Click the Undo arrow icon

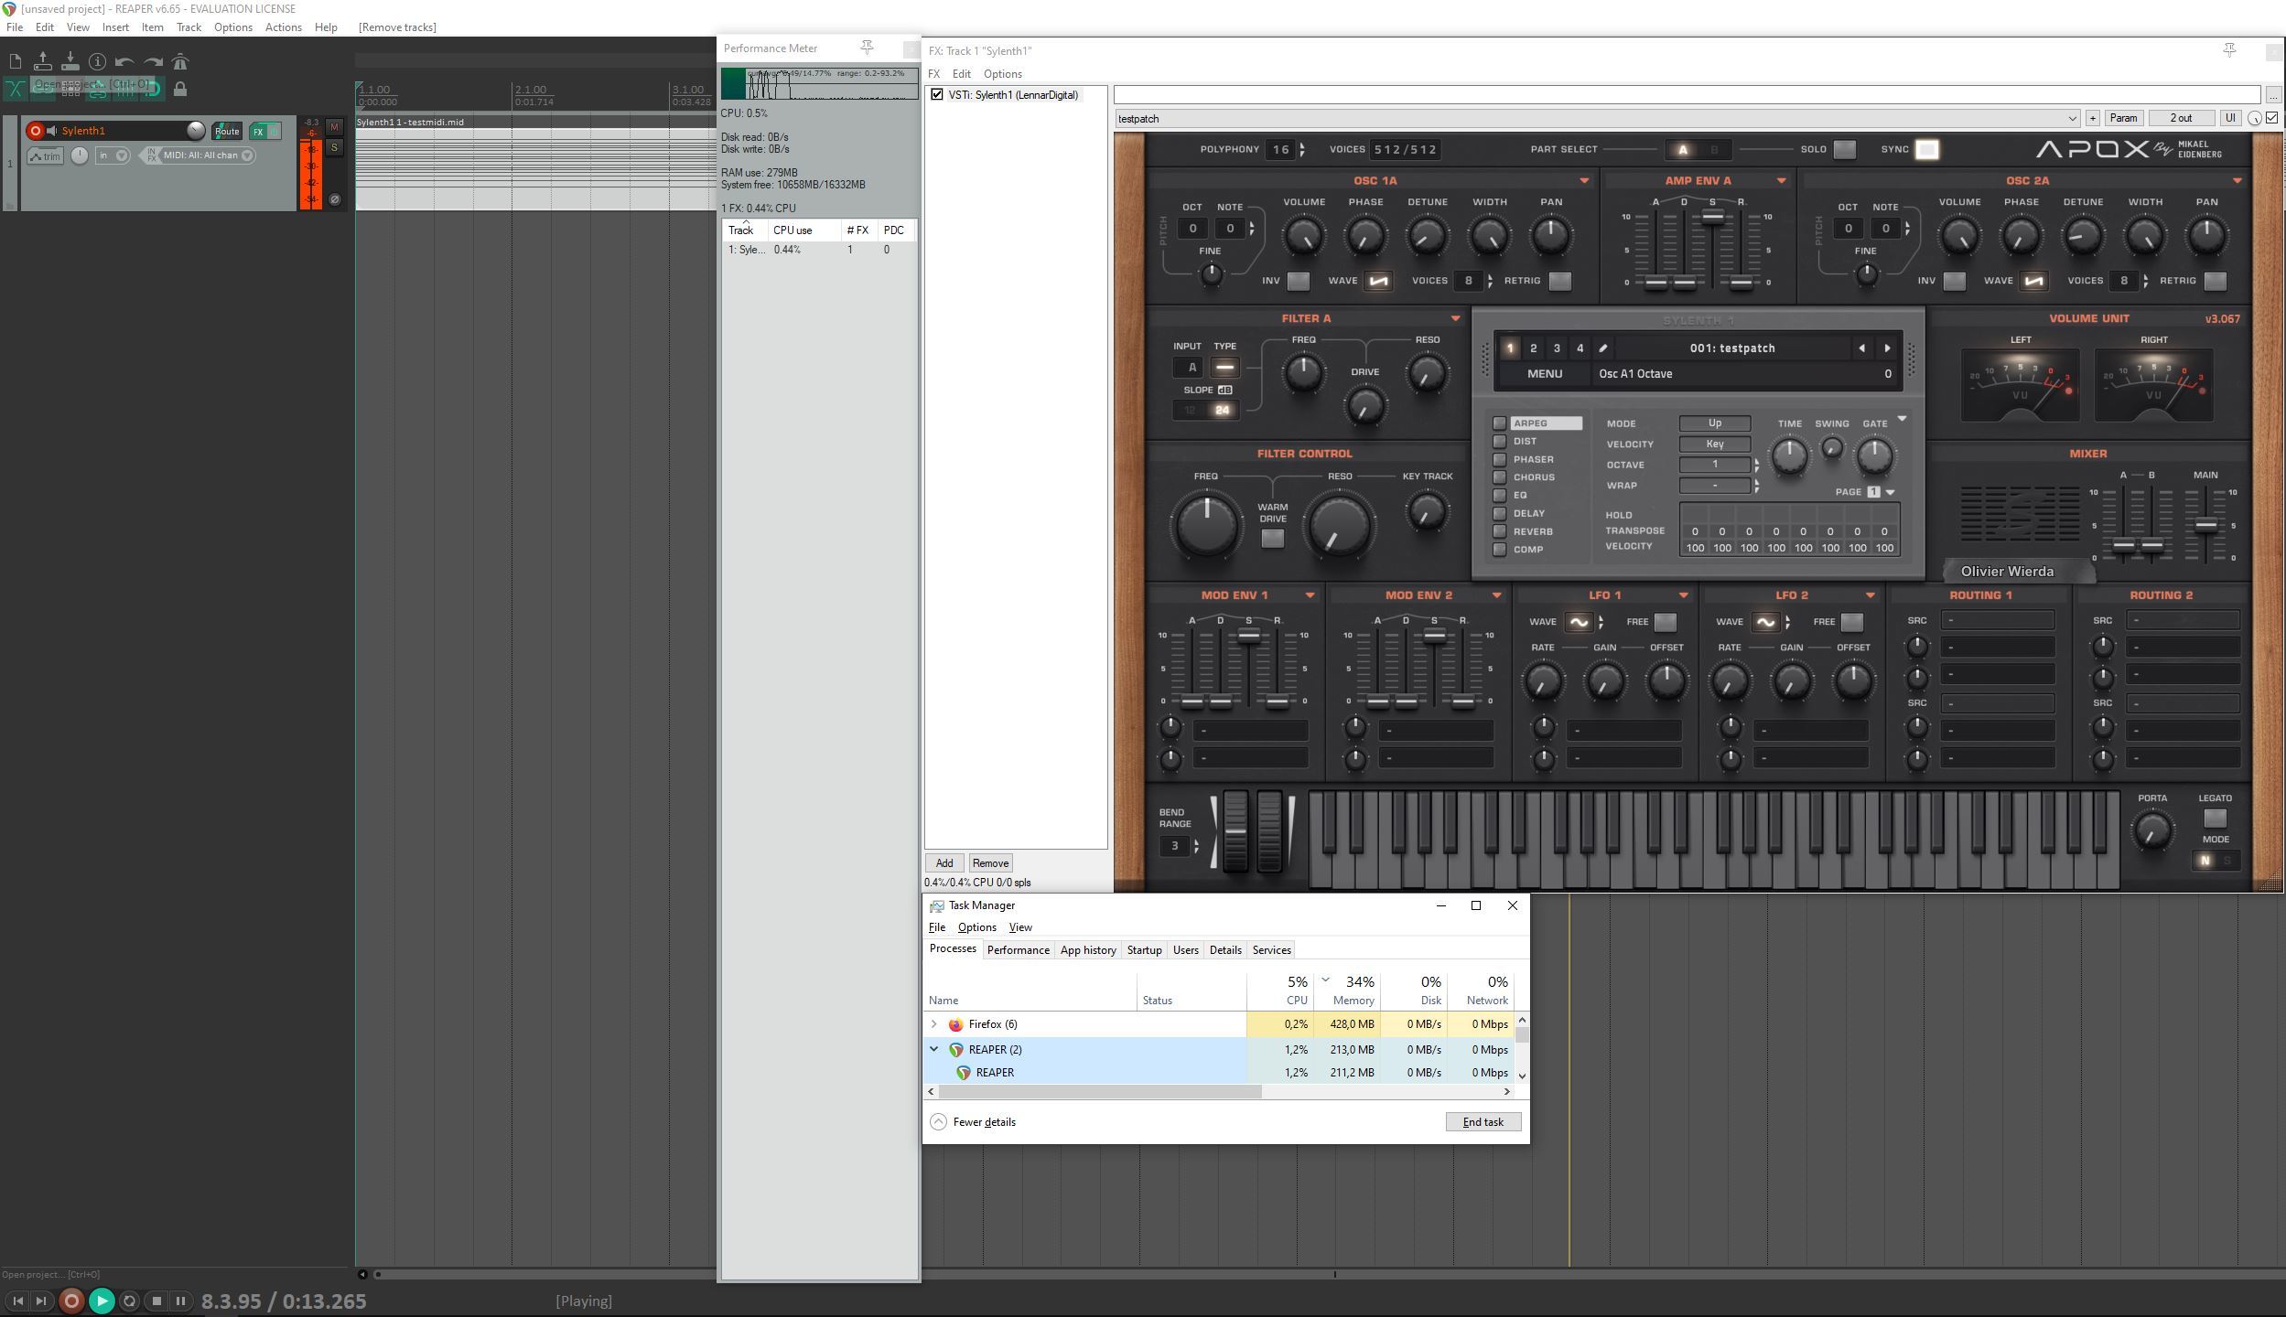[x=124, y=62]
